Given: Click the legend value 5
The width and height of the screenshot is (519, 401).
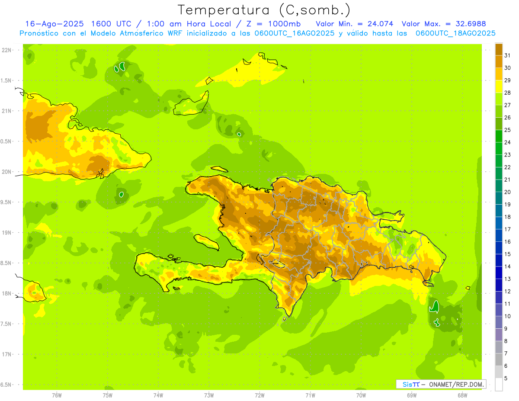Looking at the screenshot, I should pos(506,379).
